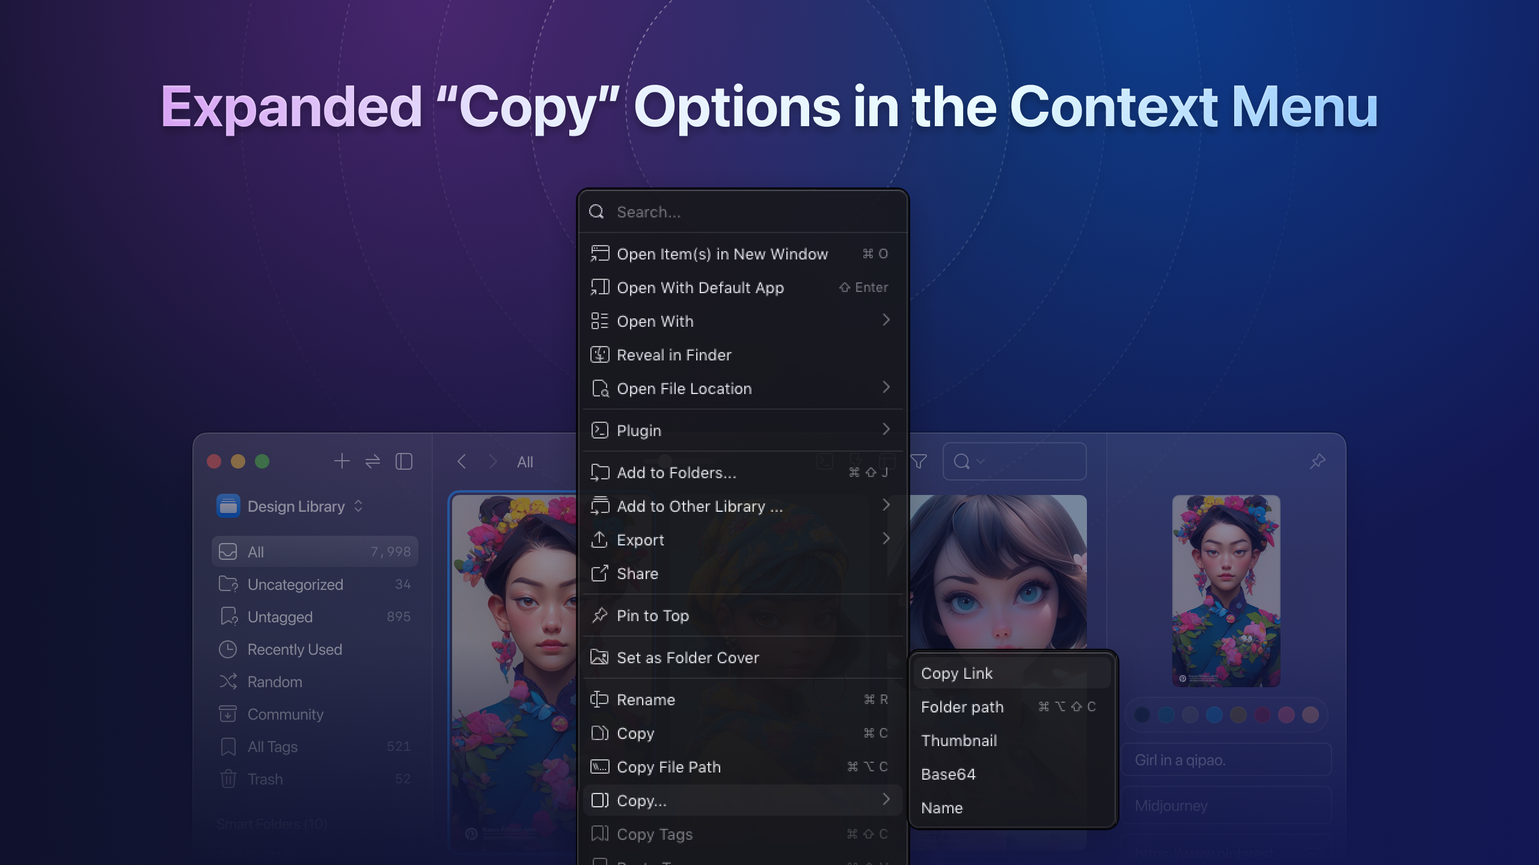1539x865 pixels.
Task: Click the Trash bin icon in the sidebar
Action: pos(228,779)
